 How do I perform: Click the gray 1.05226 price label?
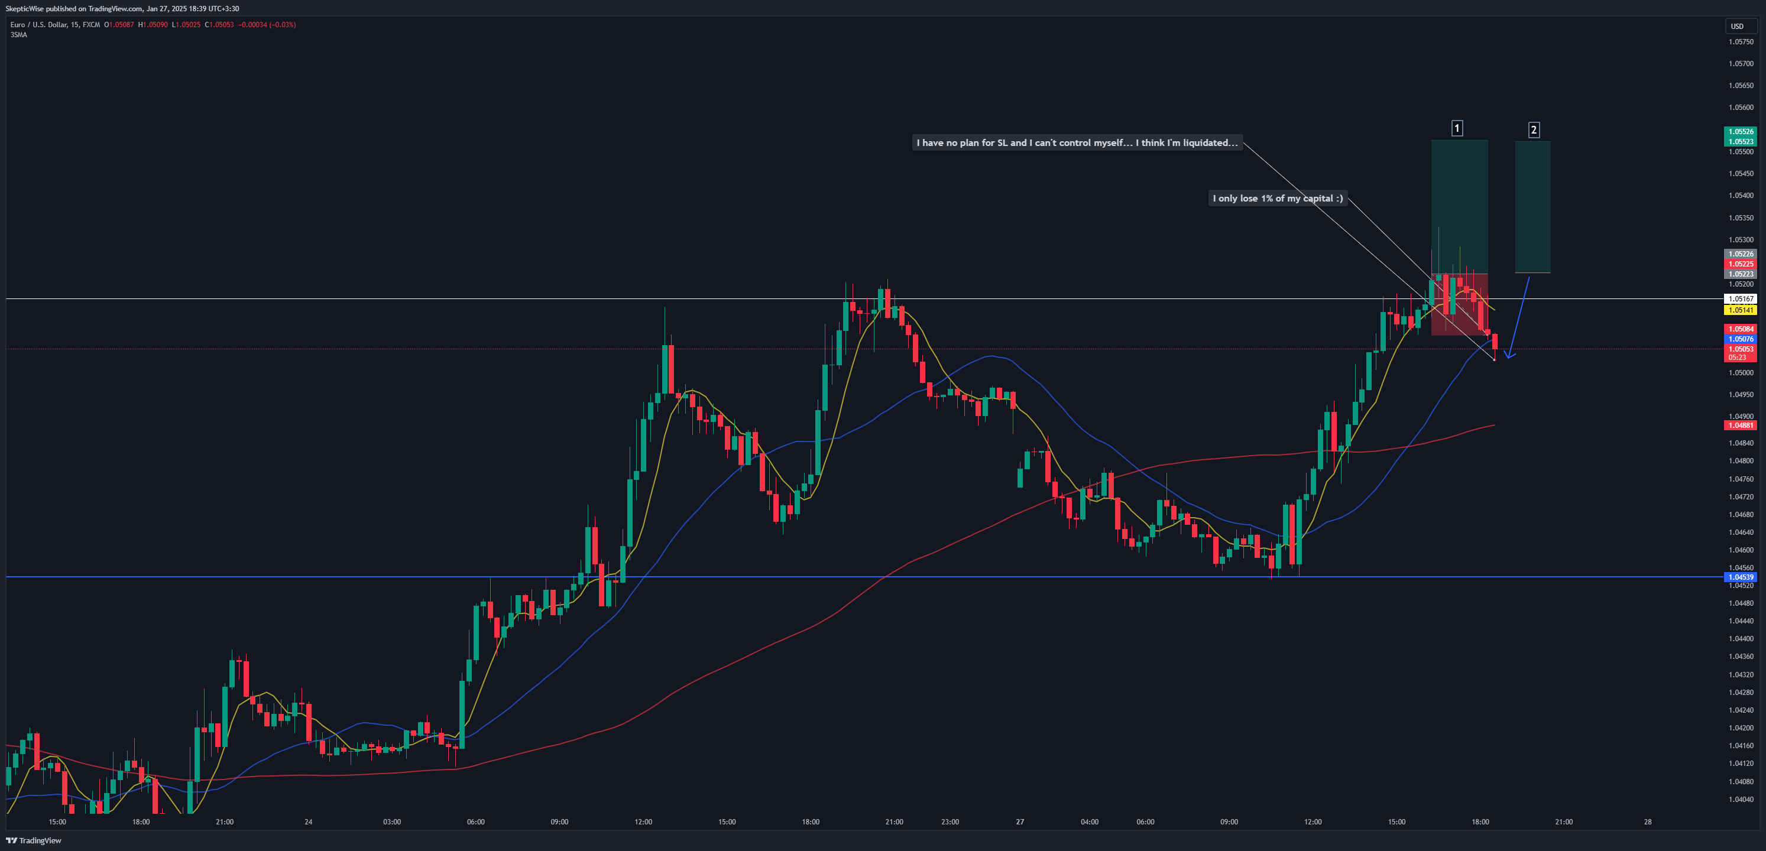1740,254
